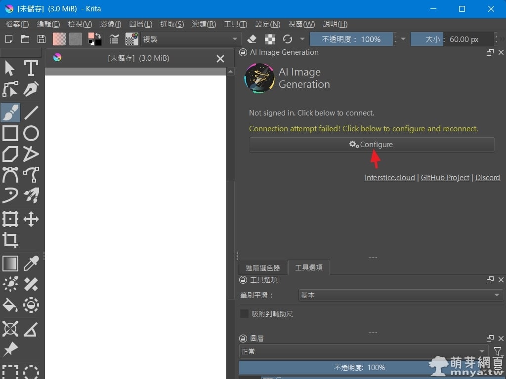The width and height of the screenshot is (506, 379).
Task: Expand the layer blending mode 正常 dropdown
Action: pyautogui.click(x=362, y=351)
